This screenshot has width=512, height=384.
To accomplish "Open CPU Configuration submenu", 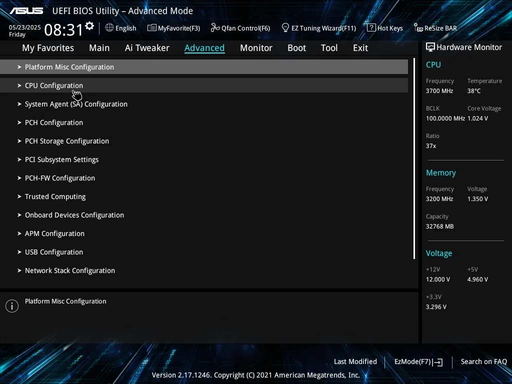I will pyautogui.click(x=204, y=85).
